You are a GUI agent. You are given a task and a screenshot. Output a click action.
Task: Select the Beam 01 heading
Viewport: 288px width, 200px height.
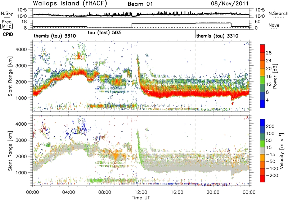pos(140,4)
